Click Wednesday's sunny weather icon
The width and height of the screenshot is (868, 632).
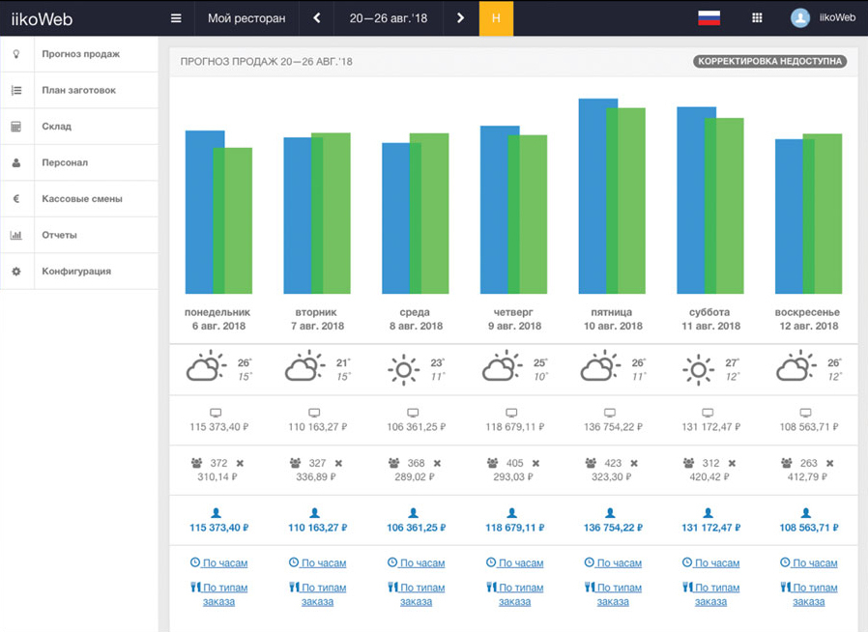pos(404,369)
